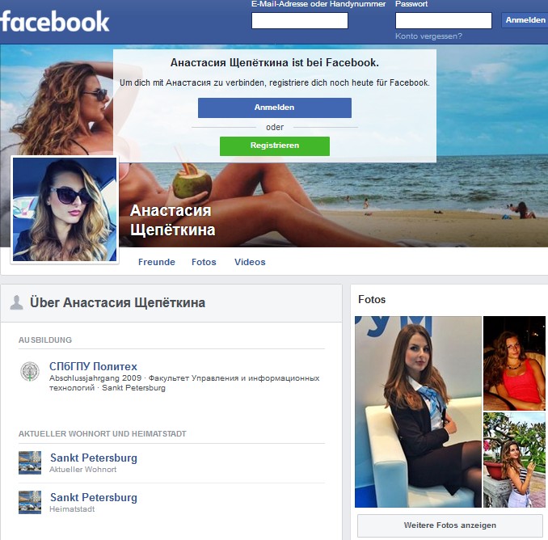Open the profile picture with sunglasses
548x540 pixels.
click(65, 209)
